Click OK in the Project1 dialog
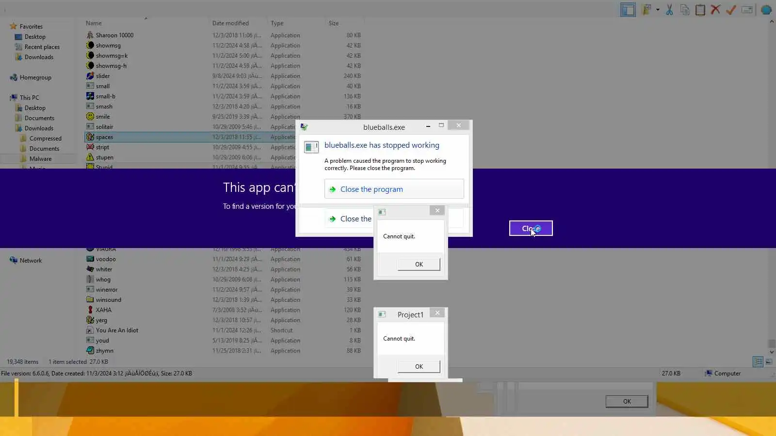Viewport: 776px width, 436px height. coord(419,367)
